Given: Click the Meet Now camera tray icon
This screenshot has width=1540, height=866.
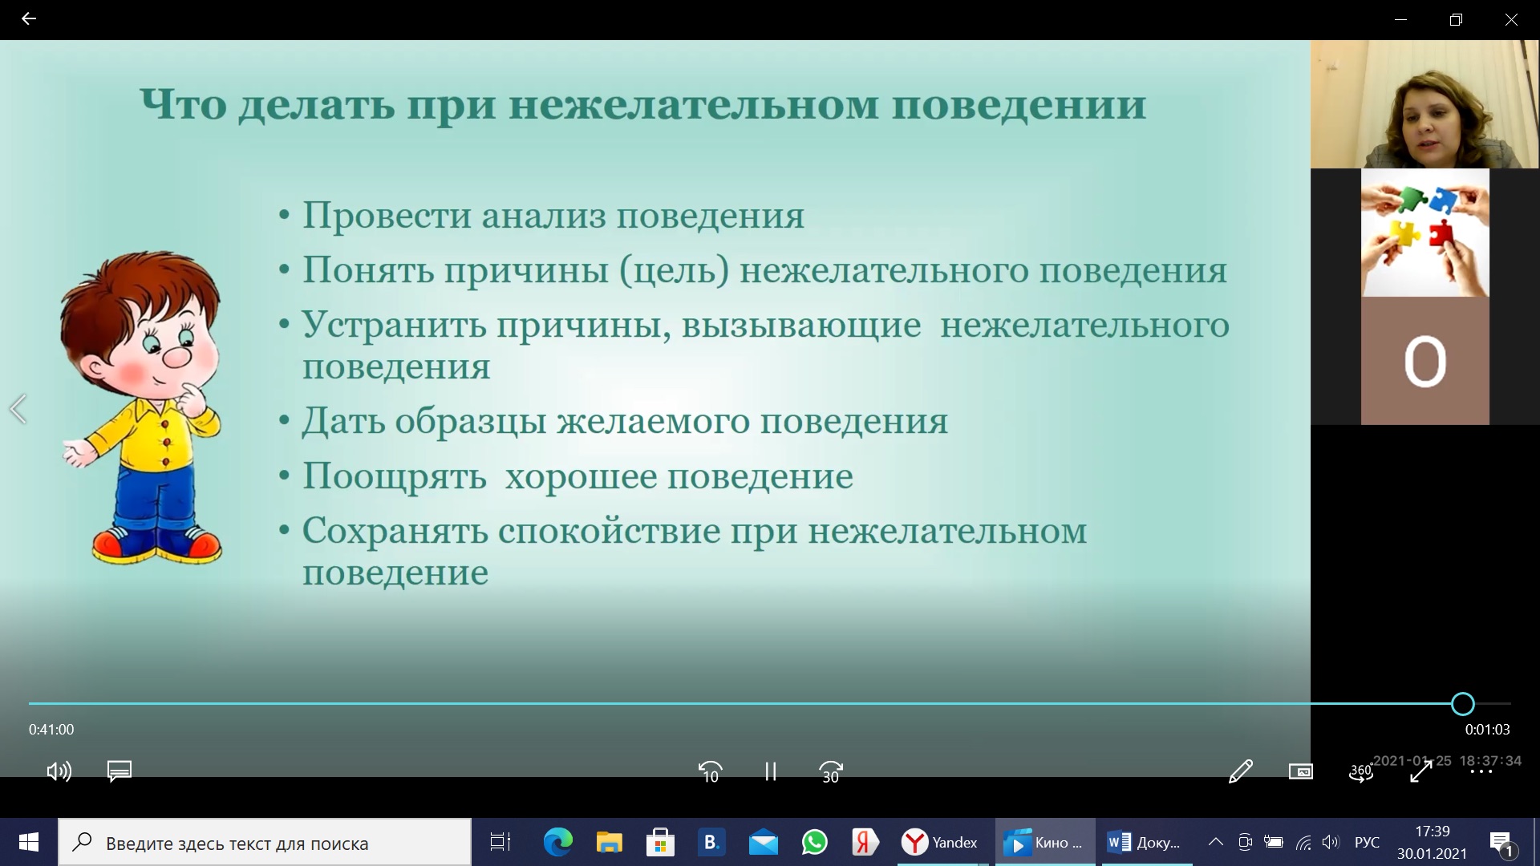Looking at the screenshot, I should (1245, 842).
